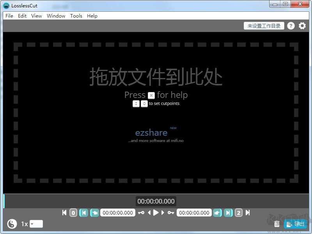Click the right keyframe seek icon
The width and height of the screenshot is (312, 234).
[229, 213]
